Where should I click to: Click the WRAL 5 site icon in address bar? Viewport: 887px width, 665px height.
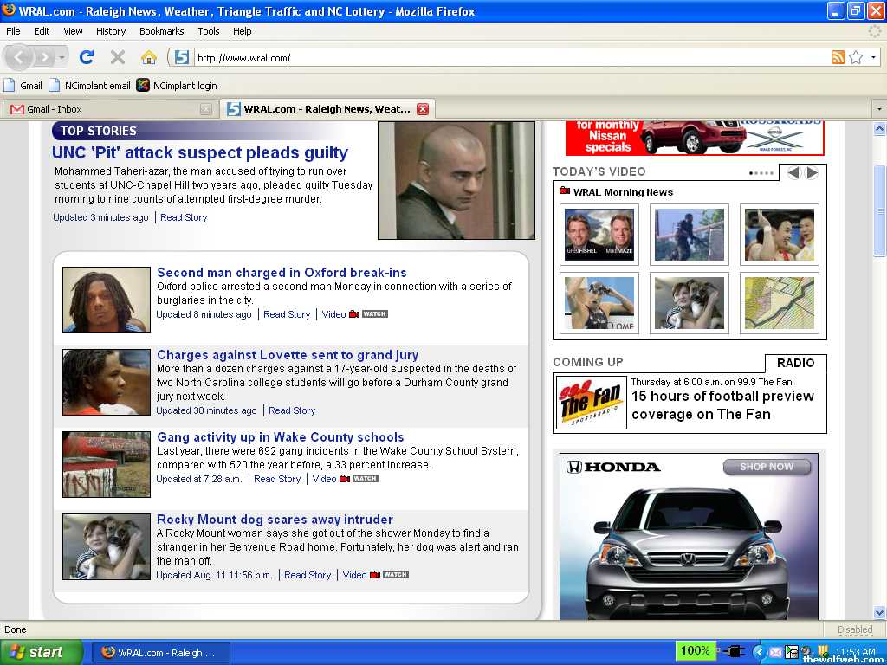coord(181,57)
